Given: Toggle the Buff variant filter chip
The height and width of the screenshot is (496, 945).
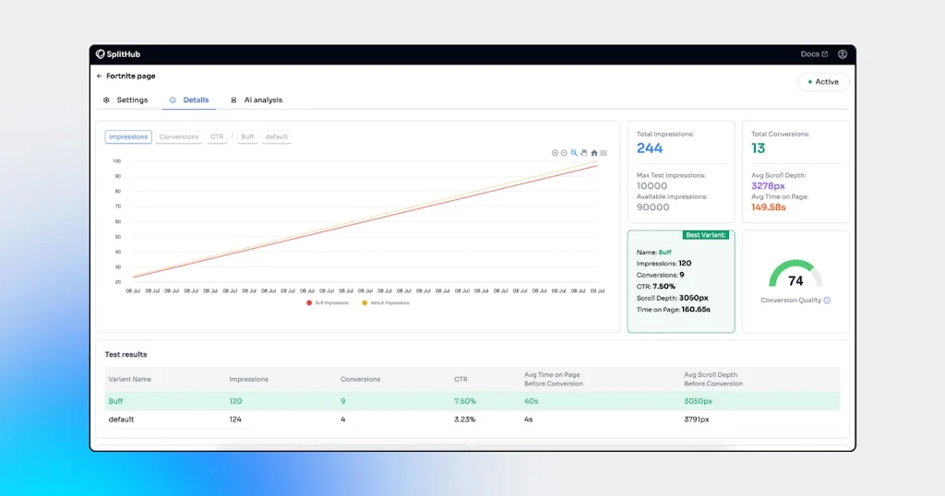Looking at the screenshot, I should (247, 136).
